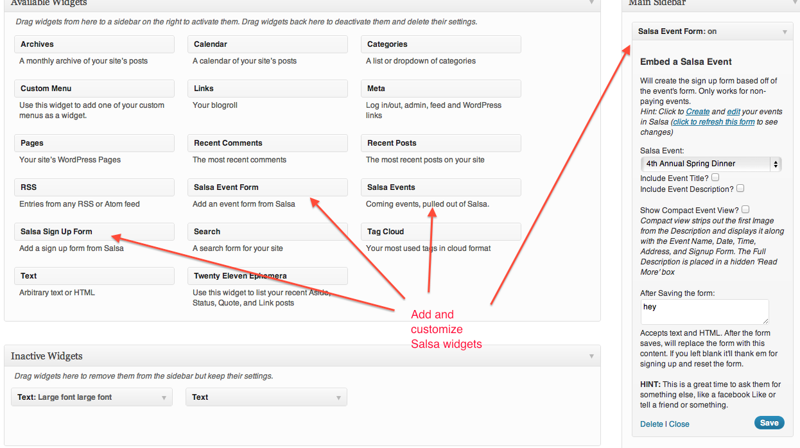
Task: Select the Salsa Events widget
Action: click(440, 187)
